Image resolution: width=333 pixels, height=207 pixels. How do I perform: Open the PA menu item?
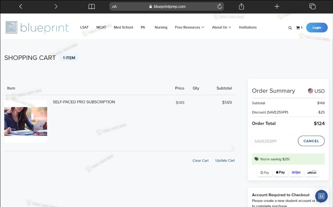click(x=143, y=27)
